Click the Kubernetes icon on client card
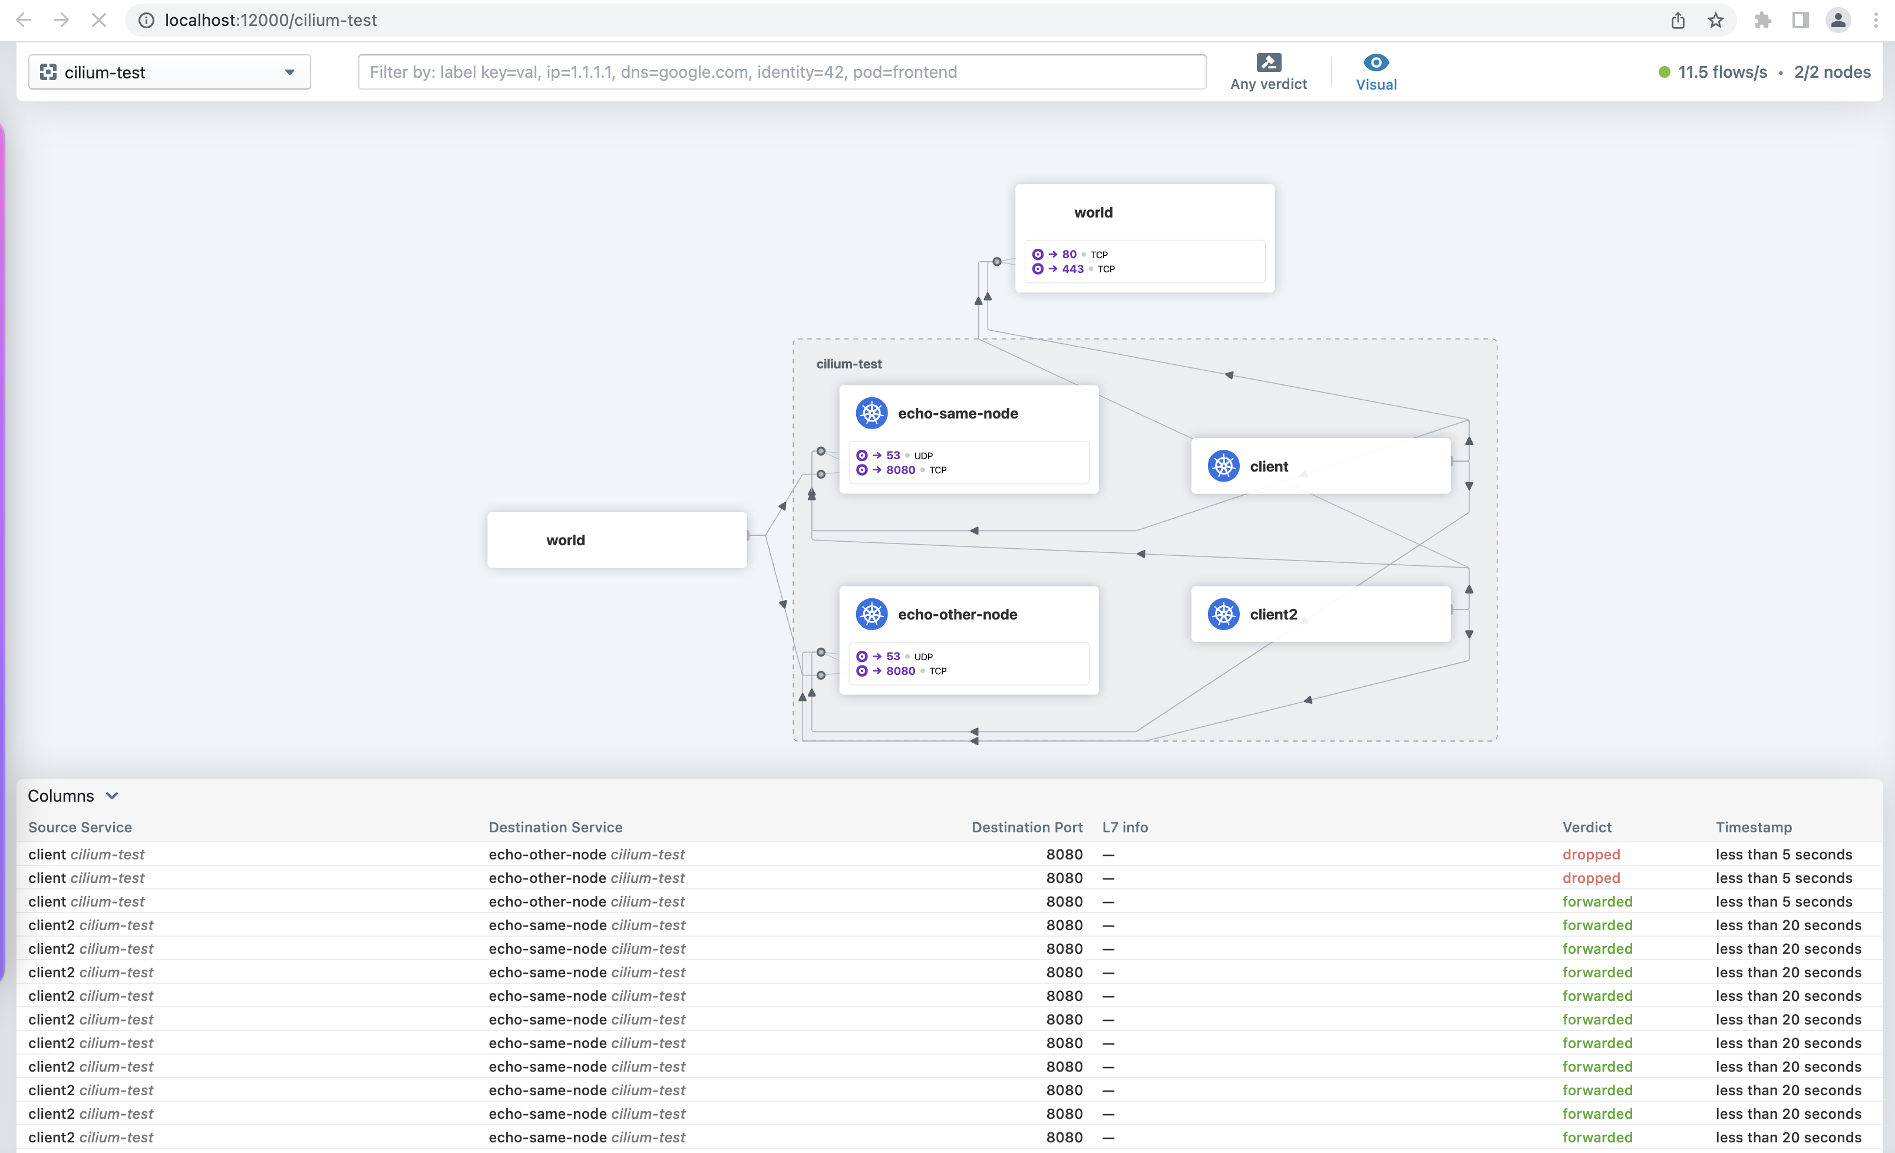 click(1223, 466)
